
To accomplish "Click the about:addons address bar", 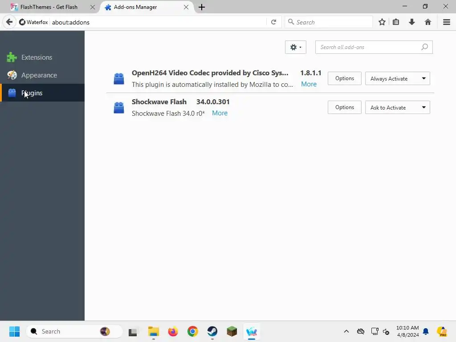I will [x=159, y=22].
